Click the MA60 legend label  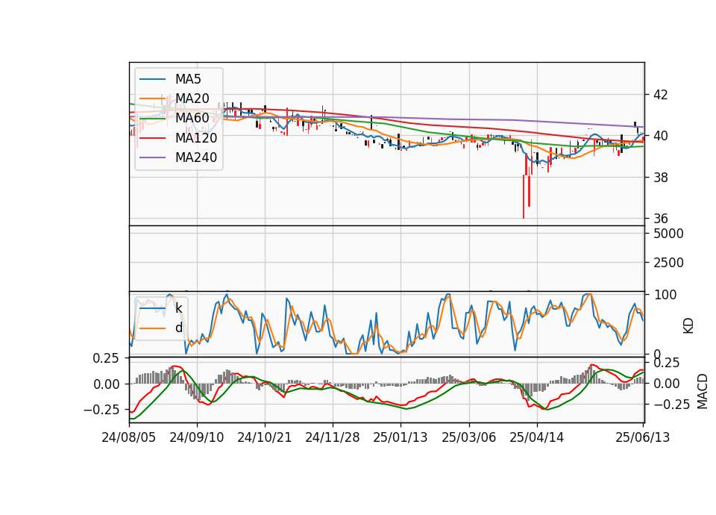[192, 118]
